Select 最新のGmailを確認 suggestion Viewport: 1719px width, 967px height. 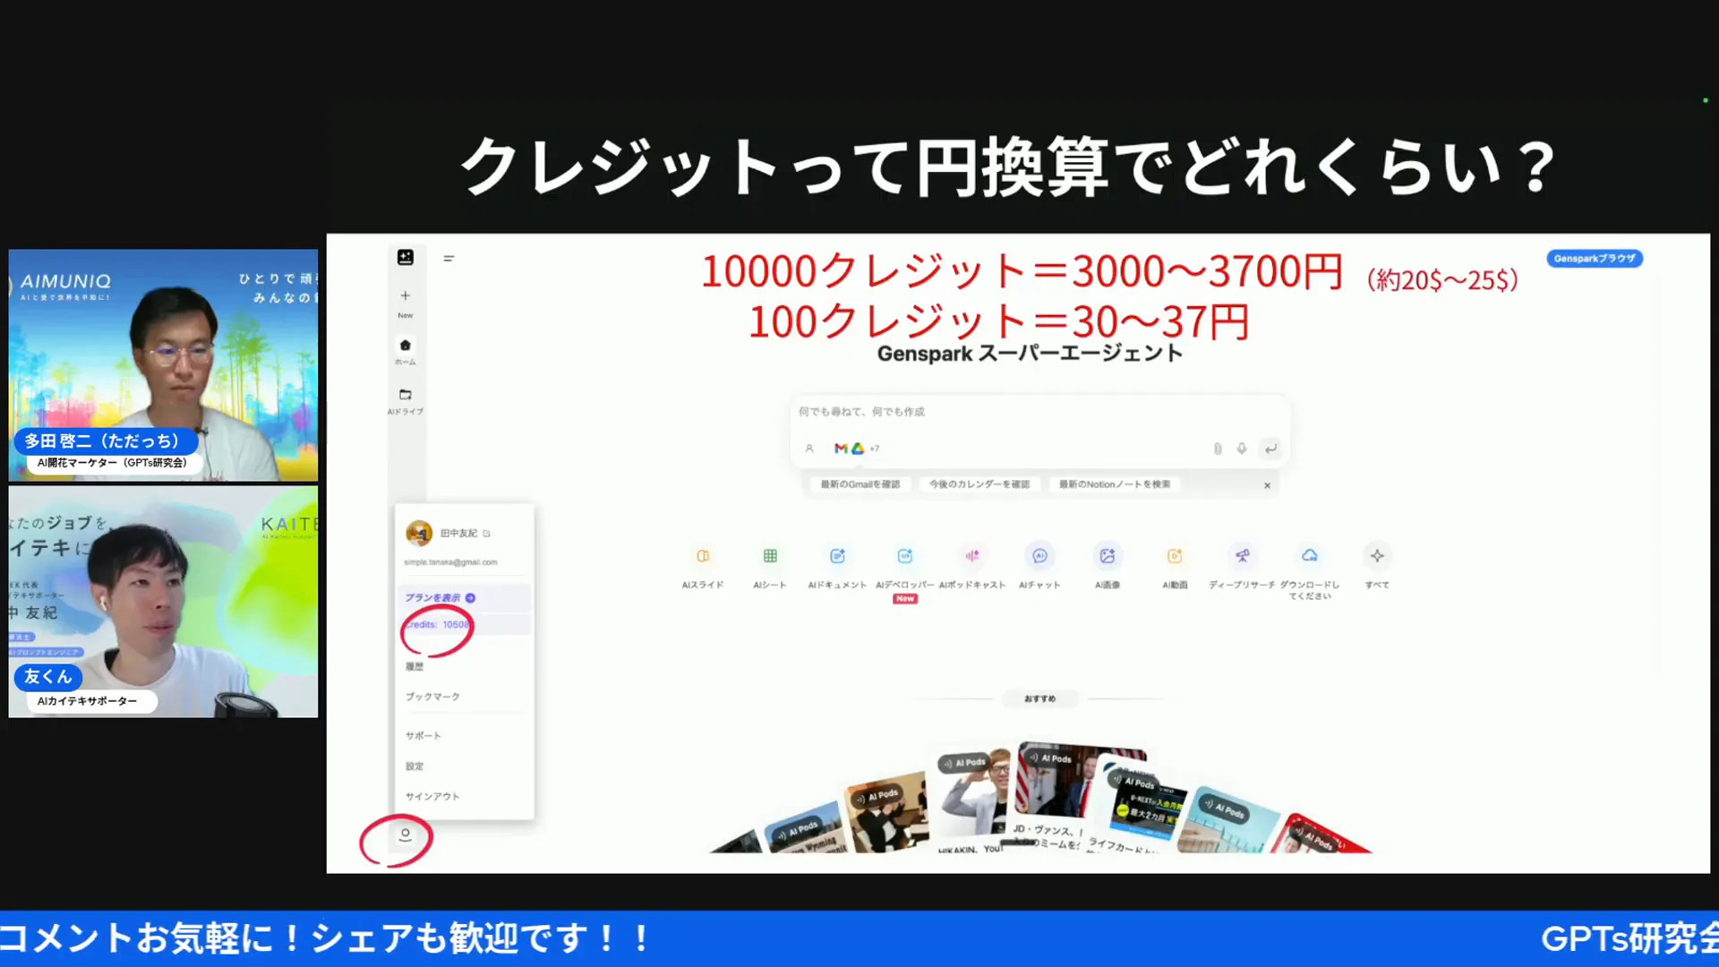point(860,484)
